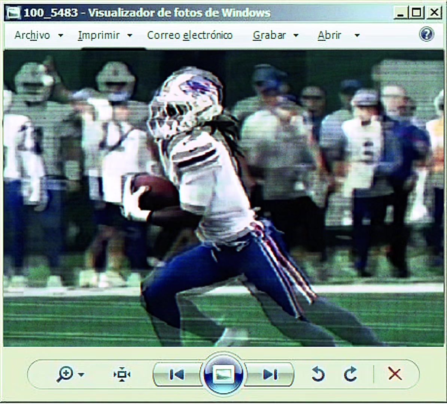Rotate the photo counterclockwise
Viewport: 447px width, 404px height.
[x=318, y=374]
